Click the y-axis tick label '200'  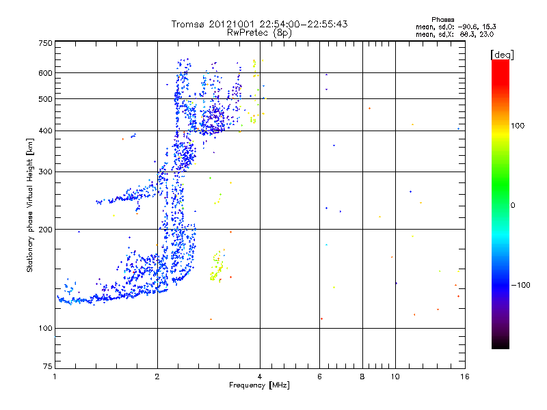[45, 230]
